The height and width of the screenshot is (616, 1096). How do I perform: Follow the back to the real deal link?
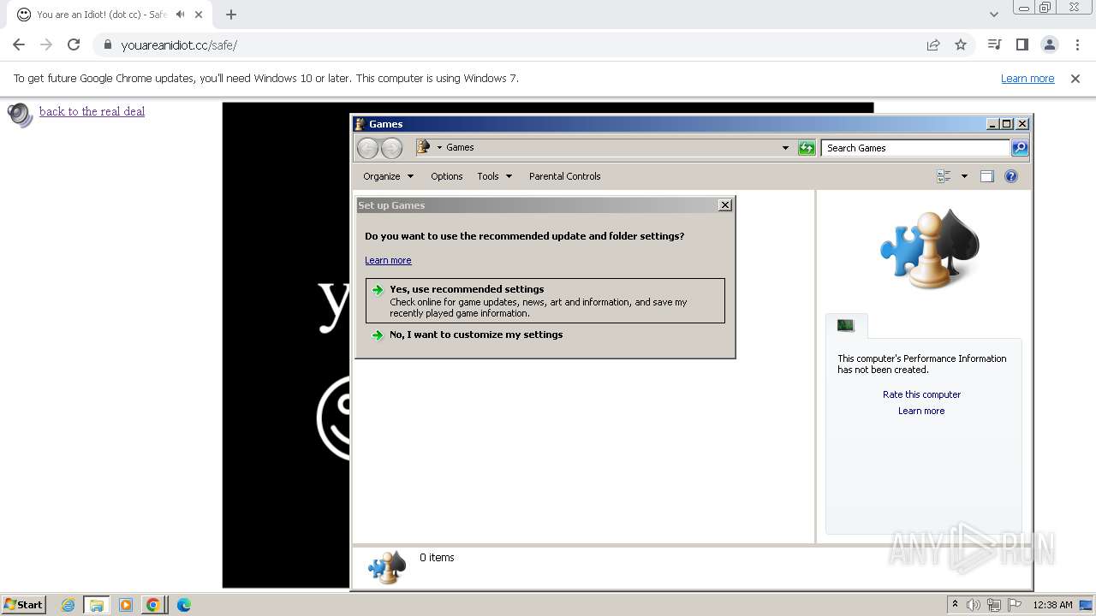[x=92, y=111]
